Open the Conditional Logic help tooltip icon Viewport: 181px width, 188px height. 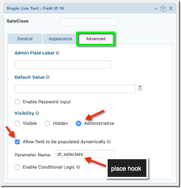coord(78,167)
